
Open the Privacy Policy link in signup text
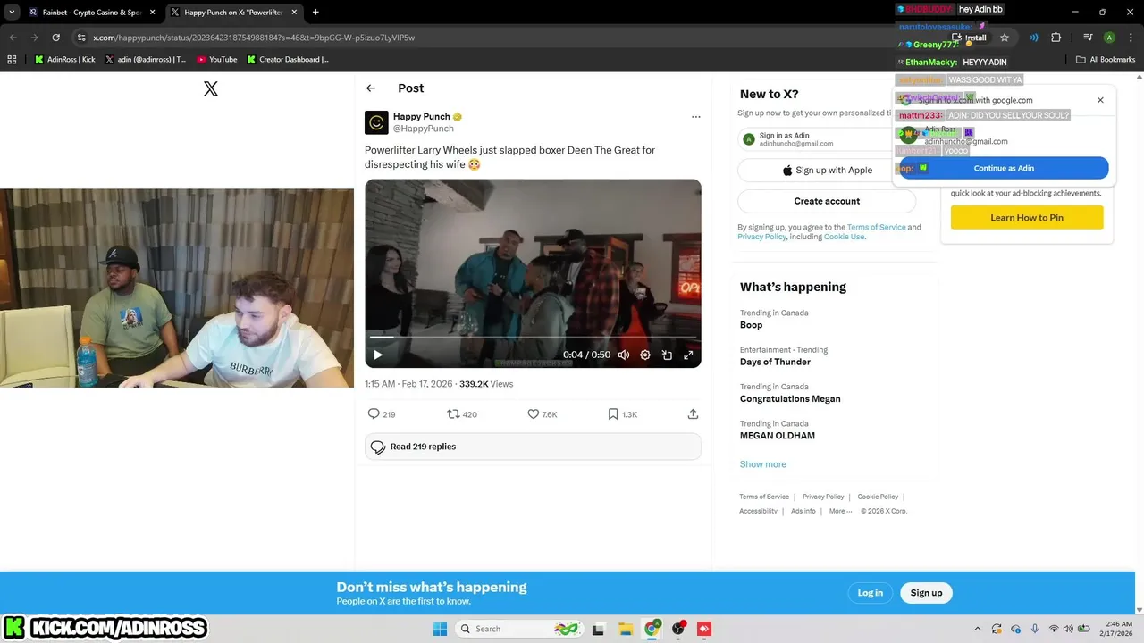[761, 237]
